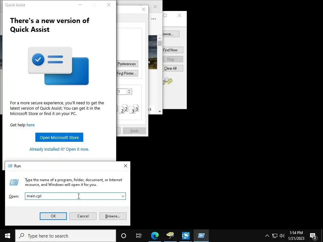
Task: Click the greyed Apply button in Print dialog
Action: tap(134, 131)
